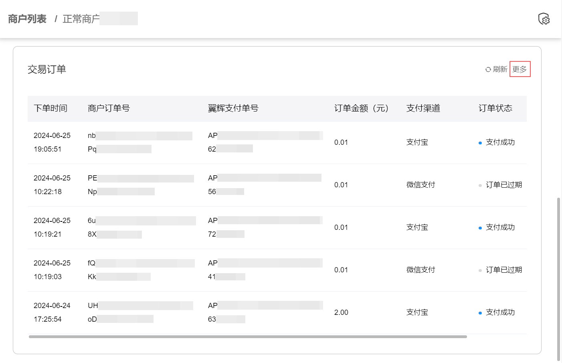Image resolution: width=562 pixels, height=363 pixels.
Task: Click the blue dot on the 6u order row
Action: (481, 227)
